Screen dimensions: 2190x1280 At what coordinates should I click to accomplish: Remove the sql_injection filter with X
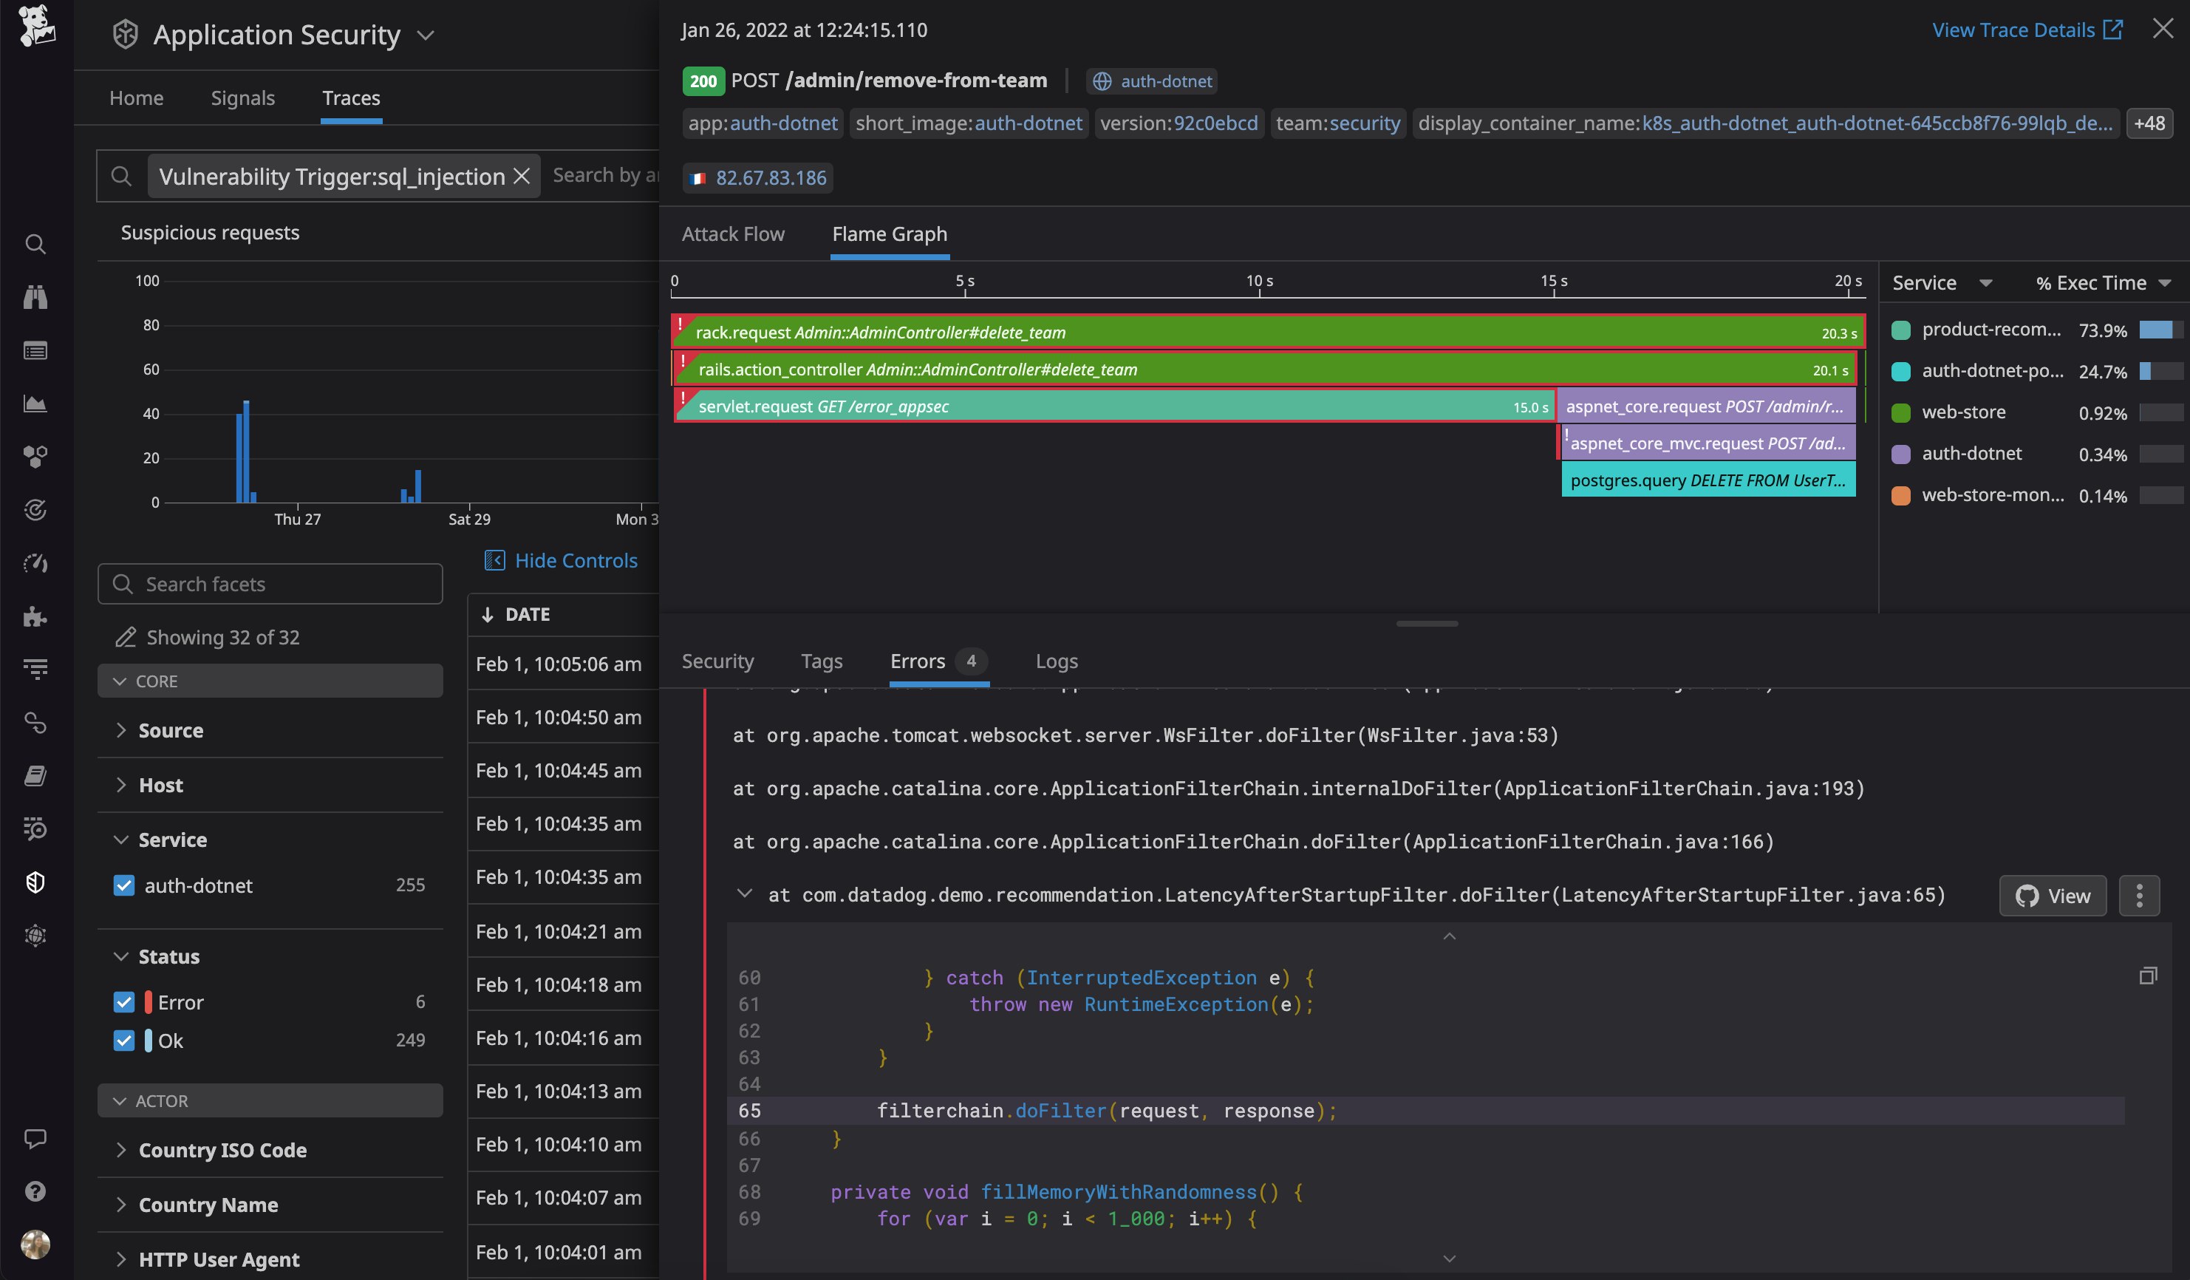click(522, 177)
